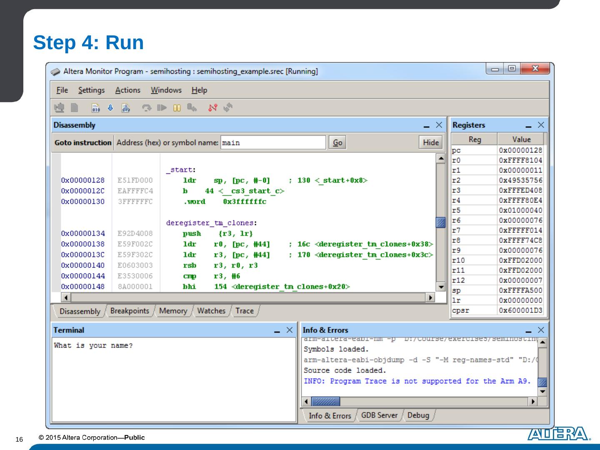
Task: Switch to the Memory tab
Action: [x=173, y=311]
